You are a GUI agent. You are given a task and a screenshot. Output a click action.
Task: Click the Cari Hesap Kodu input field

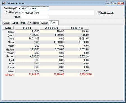click(35, 9)
